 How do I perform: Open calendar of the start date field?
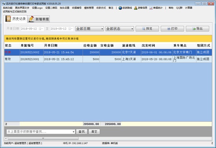point(41,29)
